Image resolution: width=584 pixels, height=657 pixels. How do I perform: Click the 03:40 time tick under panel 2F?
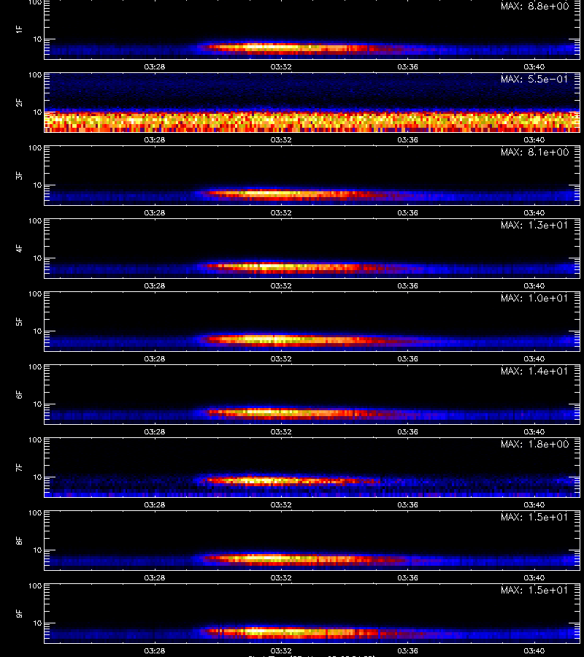[x=534, y=139]
